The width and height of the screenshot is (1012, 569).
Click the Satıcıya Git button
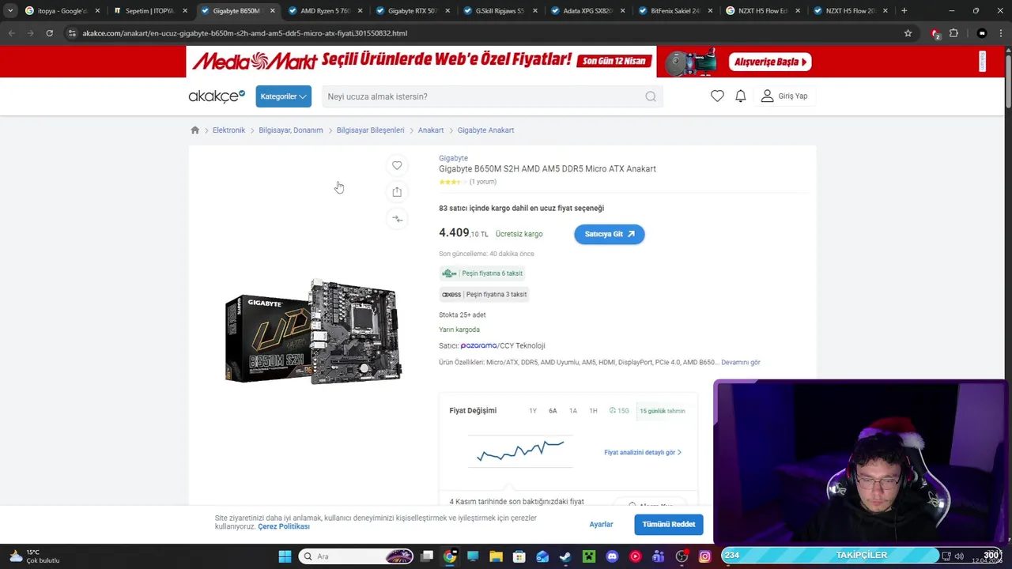point(610,234)
